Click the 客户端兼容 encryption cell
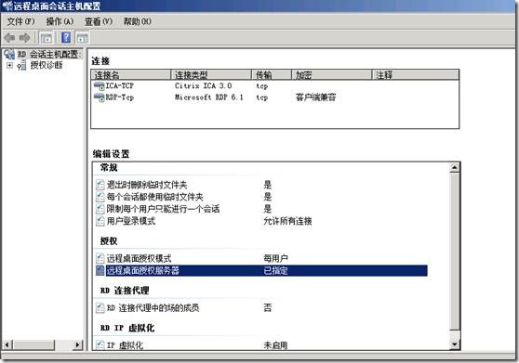 [315, 97]
